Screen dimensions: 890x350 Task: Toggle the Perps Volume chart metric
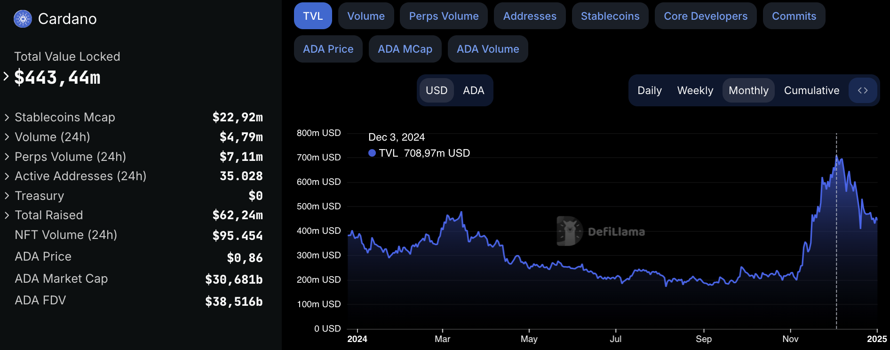[444, 16]
